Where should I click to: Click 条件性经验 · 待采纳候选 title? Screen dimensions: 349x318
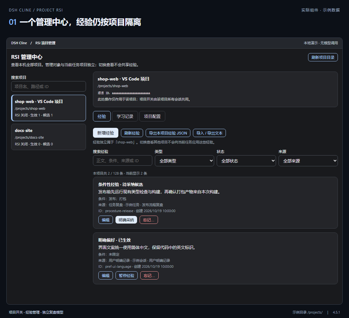point(121,184)
